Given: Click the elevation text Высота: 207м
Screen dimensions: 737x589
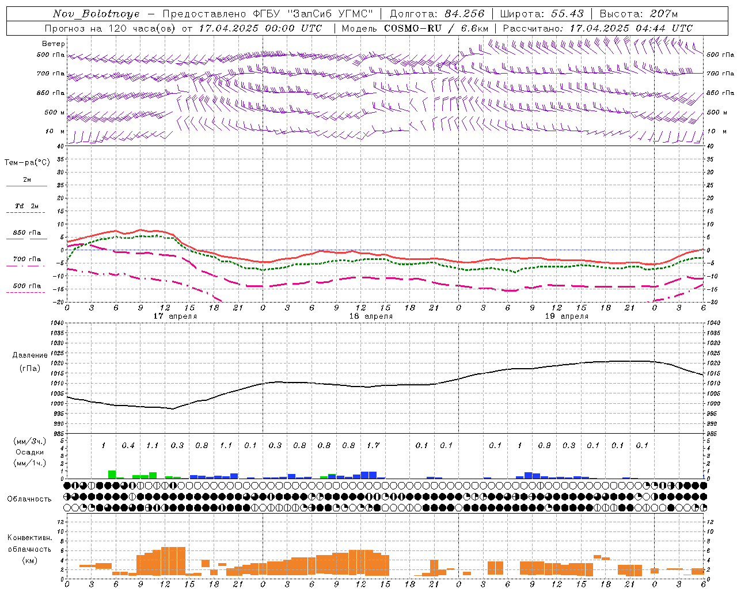Looking at the screenshot, I should coord(639,14).
